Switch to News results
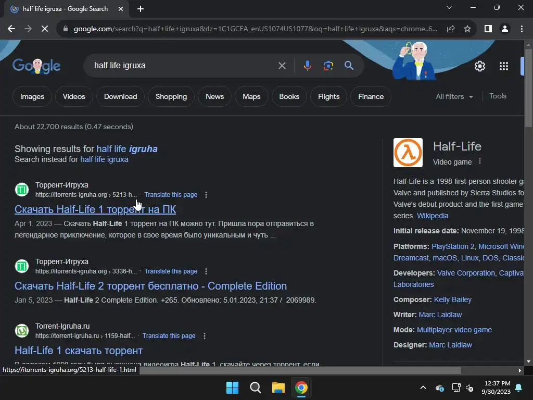 (x=215, y=96)
